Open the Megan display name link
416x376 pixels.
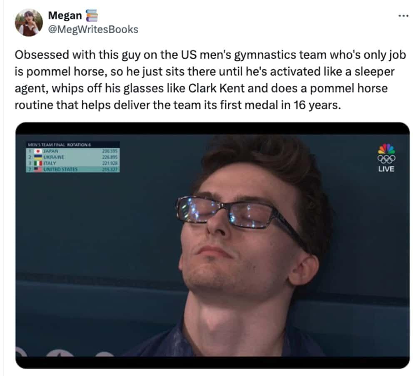(x=65, y=15)
